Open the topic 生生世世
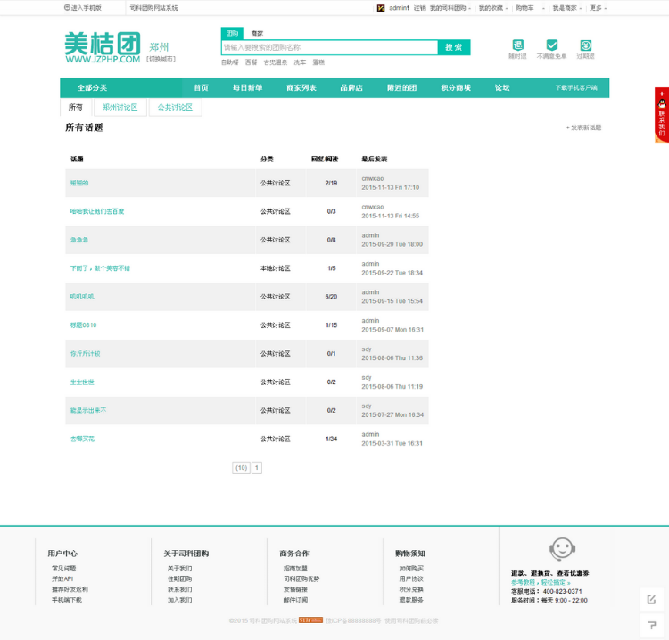Screen dimensions: 669x640 pos(82,382)
